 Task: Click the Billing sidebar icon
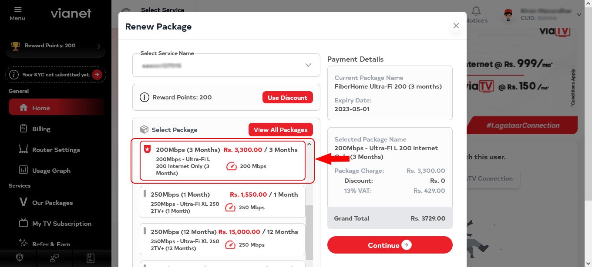(24, 129)
